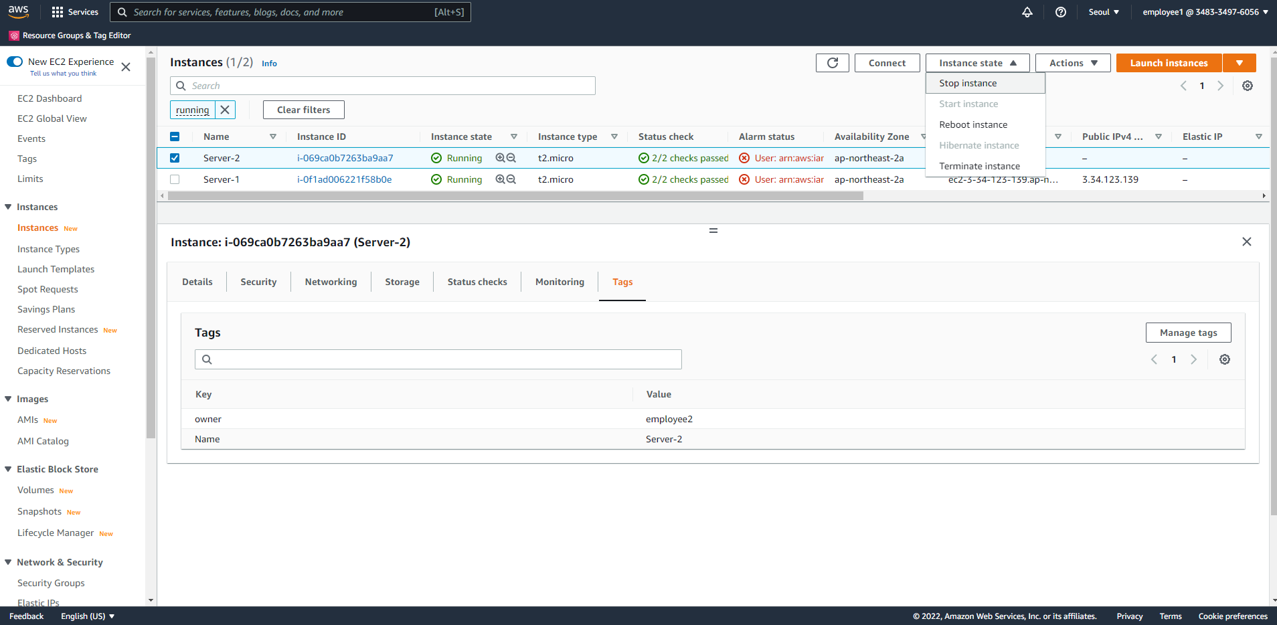Viewport: 1277px width, 625px height.
Task: Switch to the Monitoring tab
Action: click(560, 282)
